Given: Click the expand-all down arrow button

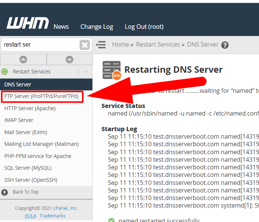Looking at the screenshot, I should pyautogui.click(x=69, y=59).
